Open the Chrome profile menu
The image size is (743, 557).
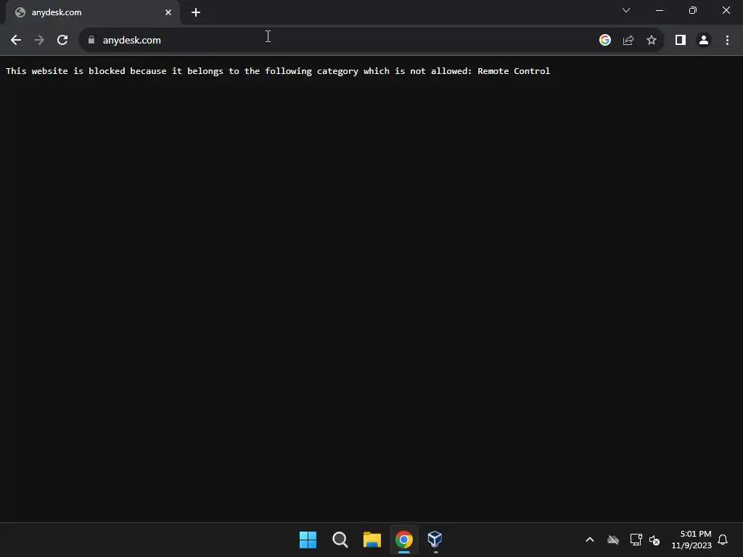pyautogui.click(x=704, y=41)
